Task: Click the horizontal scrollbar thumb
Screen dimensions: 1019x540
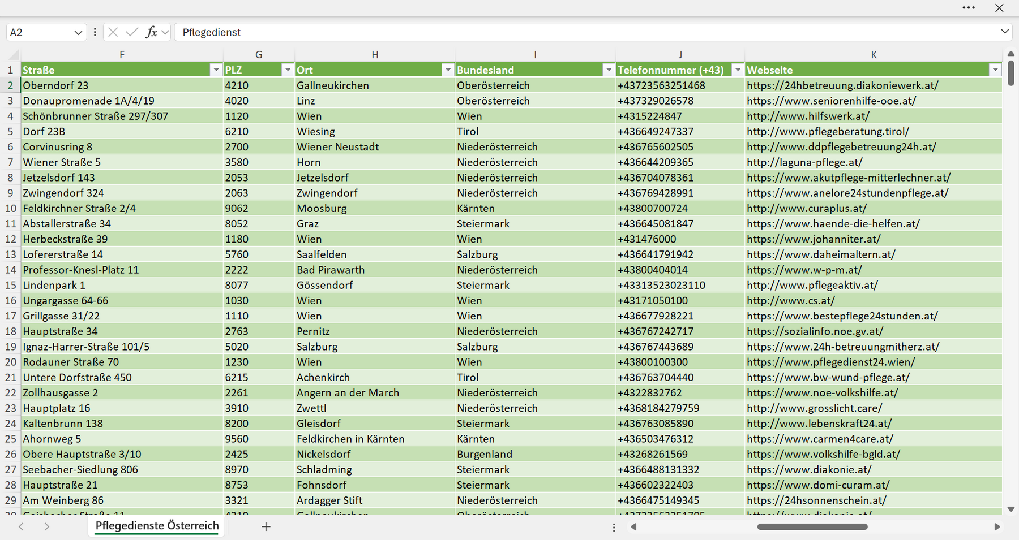Action: [x=812, y=526]
